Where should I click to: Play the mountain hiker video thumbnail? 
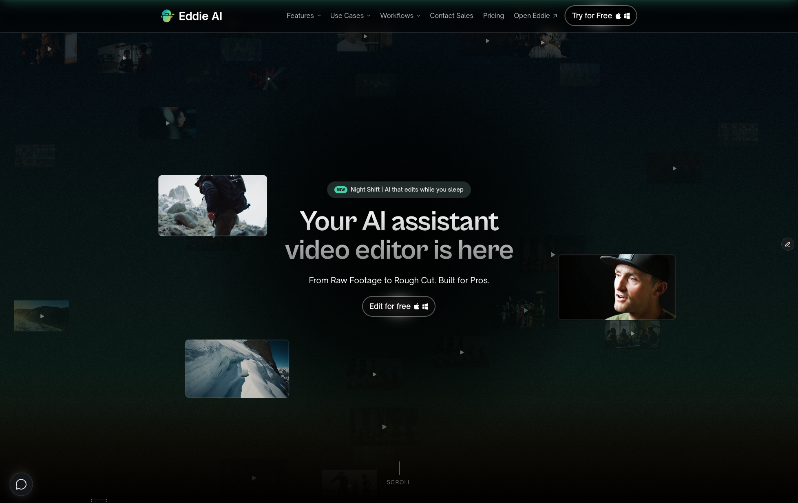point(212,205)
